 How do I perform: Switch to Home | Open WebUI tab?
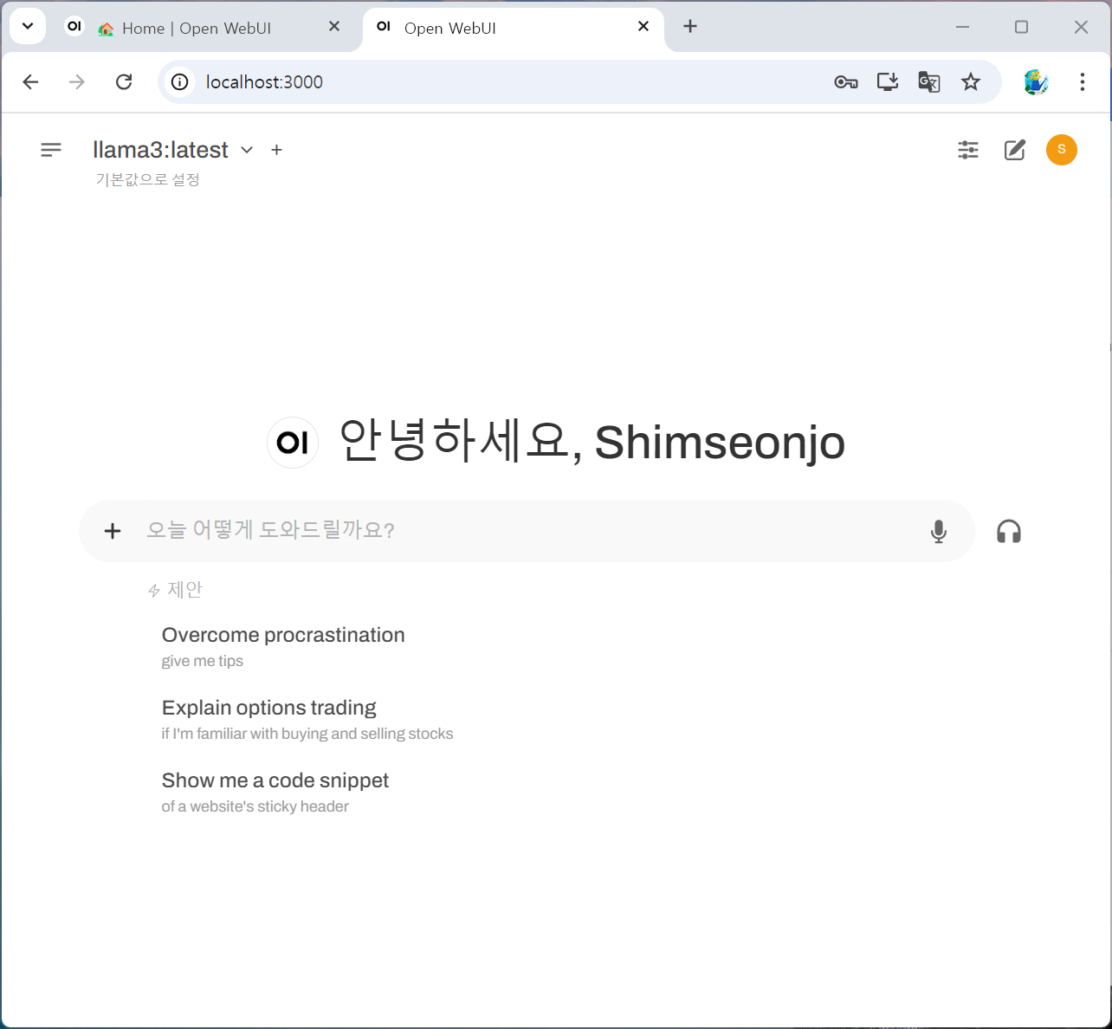[196, 28]
